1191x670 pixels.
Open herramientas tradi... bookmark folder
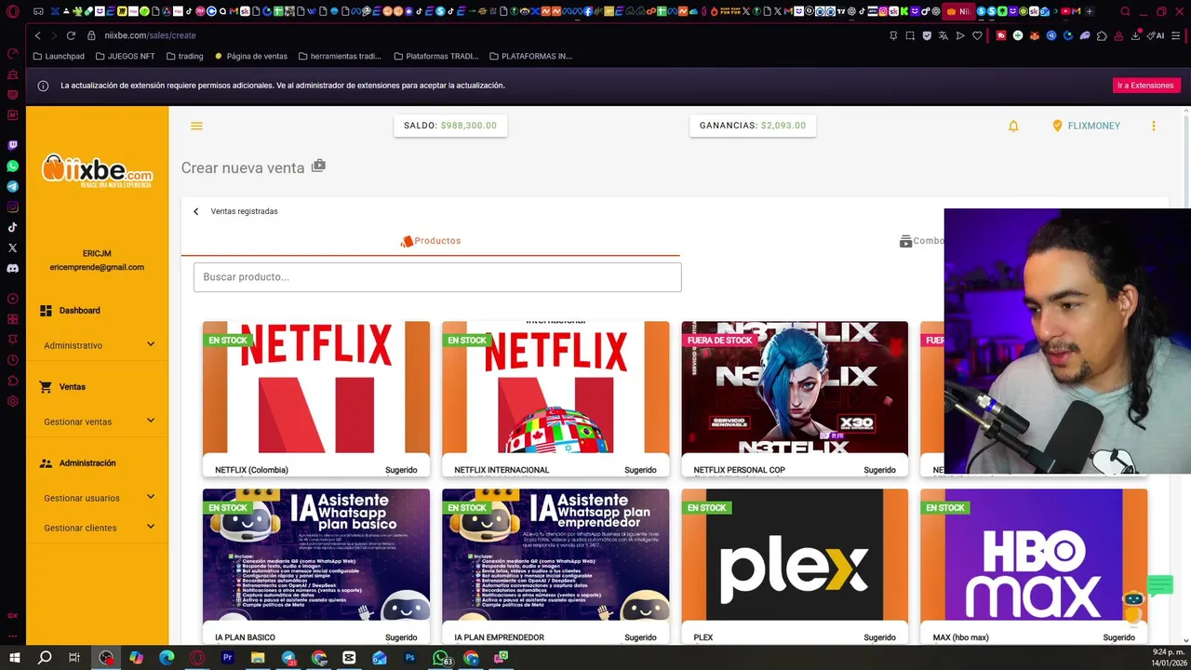tap(340, 56)
